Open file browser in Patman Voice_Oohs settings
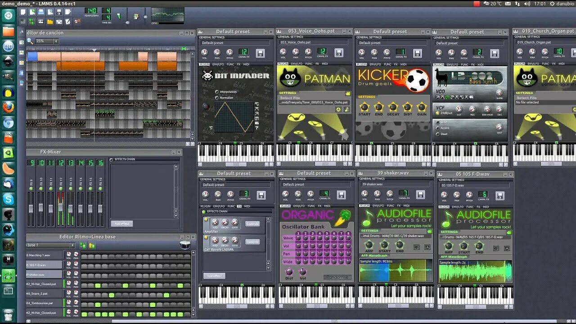Viewport: 576px width, 324px height. [348, 94]
